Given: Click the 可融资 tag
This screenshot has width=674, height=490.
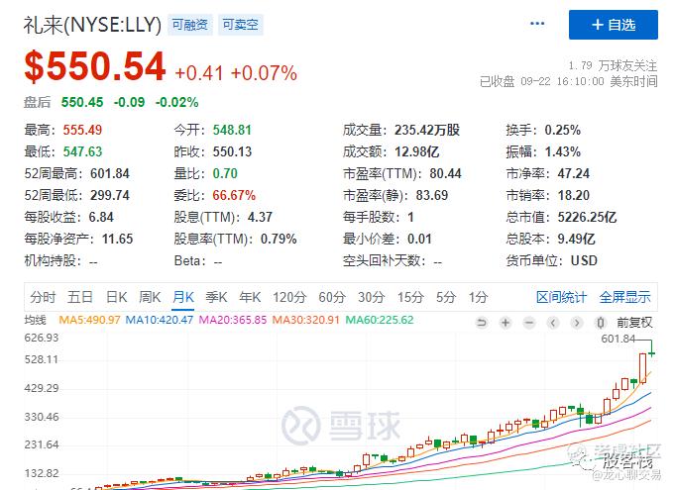Looking at the screenshot, I should 190,25.
